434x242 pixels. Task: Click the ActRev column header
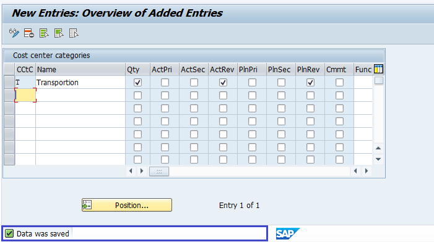coord(223,70)
